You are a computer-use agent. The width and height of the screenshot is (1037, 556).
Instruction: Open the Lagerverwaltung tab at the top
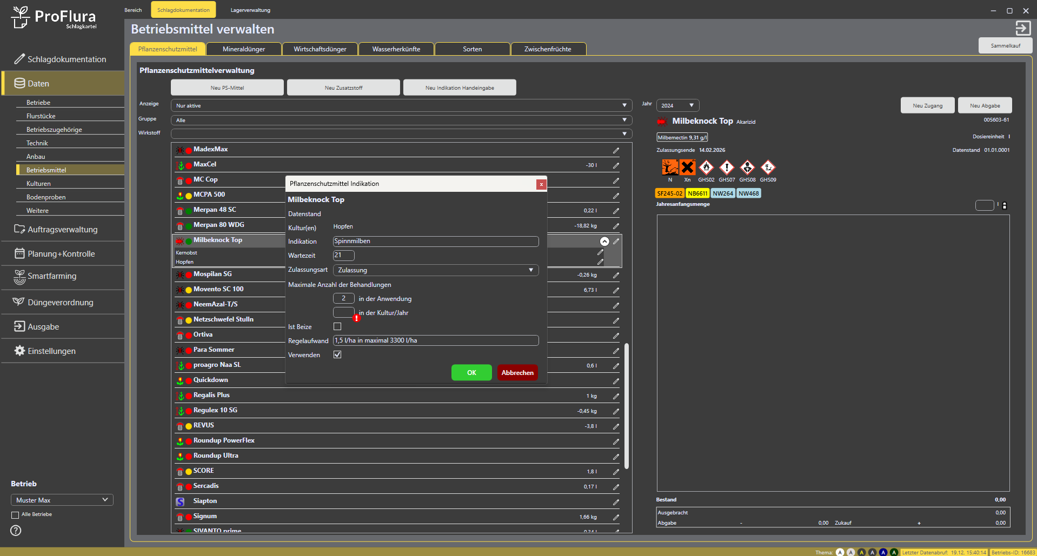click(x=250, y=10)
